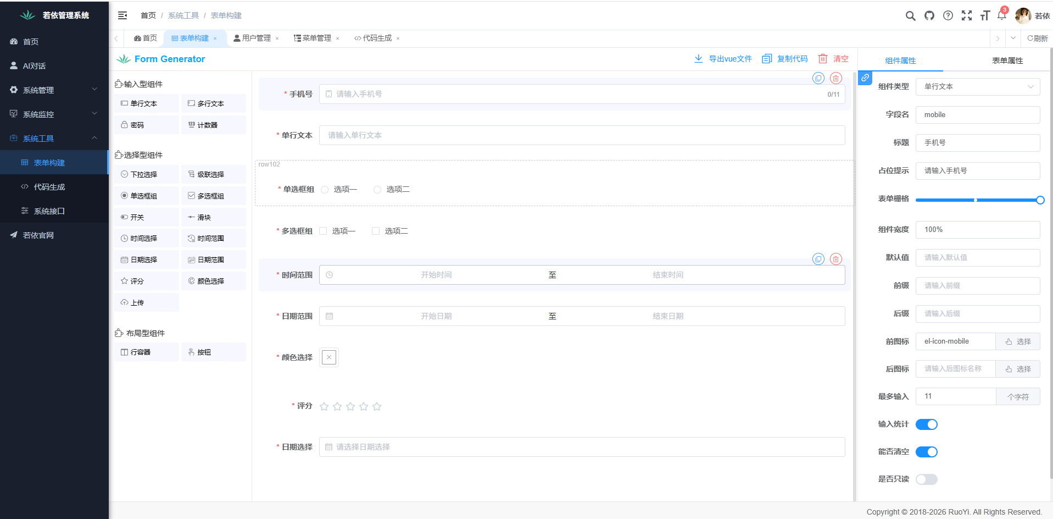Expand 系统监控 sidebar menu

click(x=54, y=114)
